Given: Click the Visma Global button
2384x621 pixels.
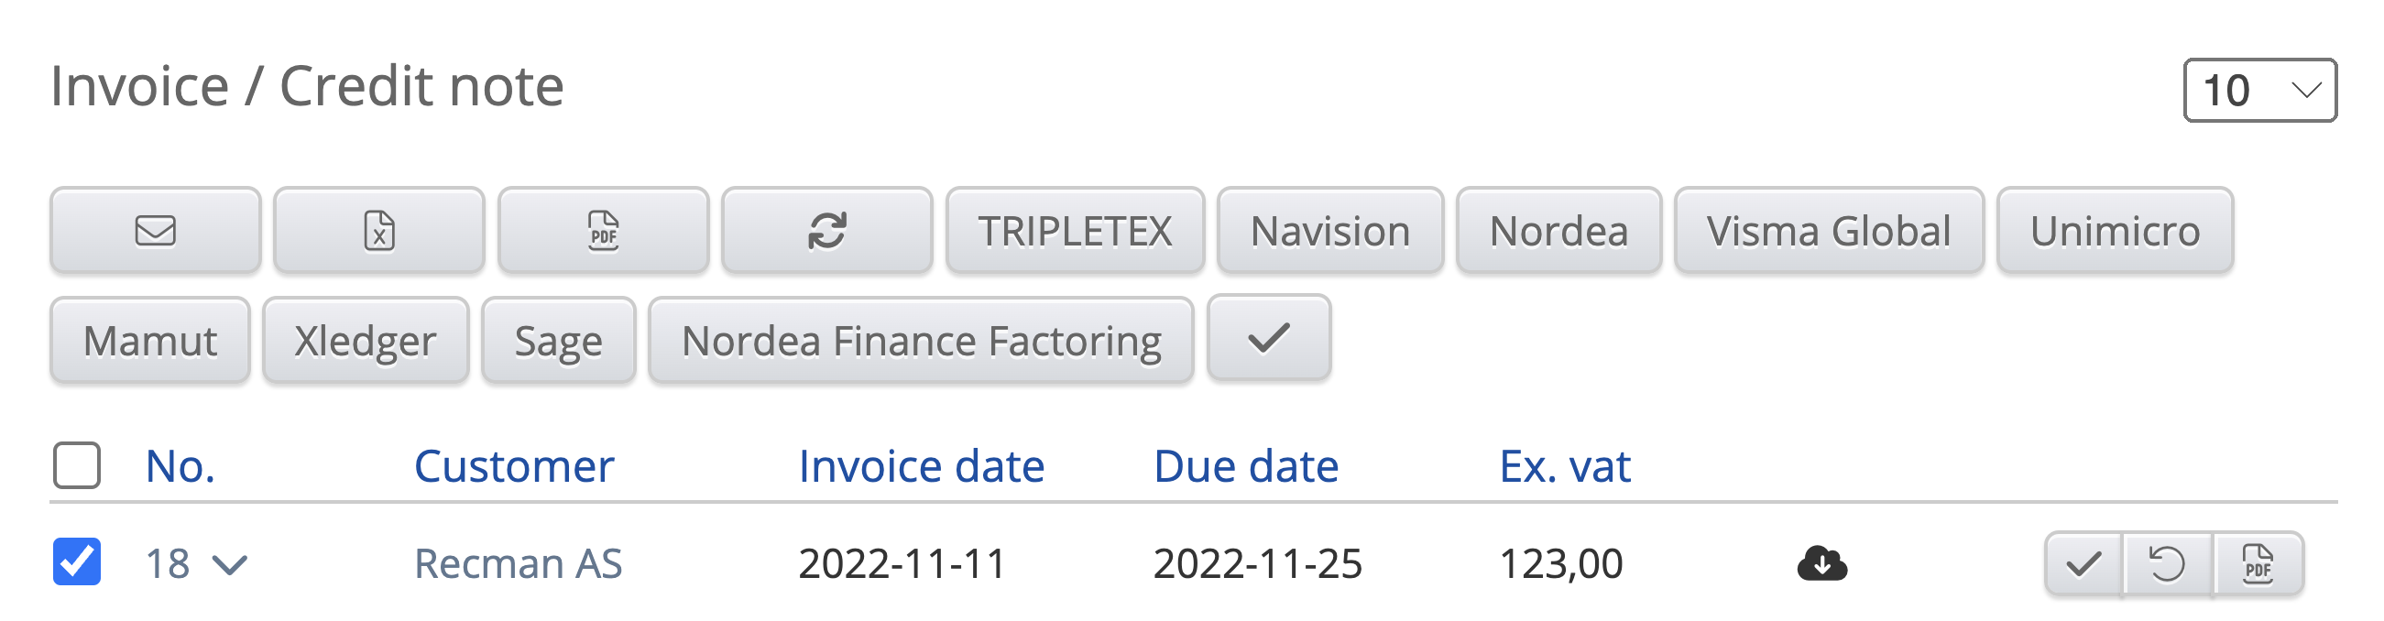Looking at the screenshot, I should (x=1828, y=231).
